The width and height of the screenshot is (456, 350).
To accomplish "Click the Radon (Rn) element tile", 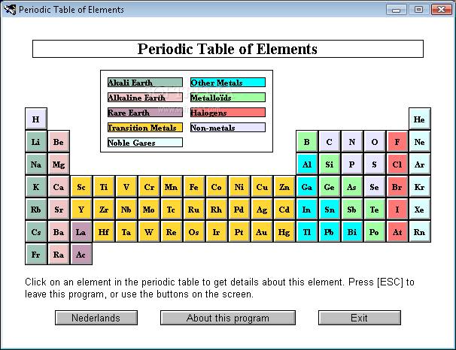I will (419, 232).
